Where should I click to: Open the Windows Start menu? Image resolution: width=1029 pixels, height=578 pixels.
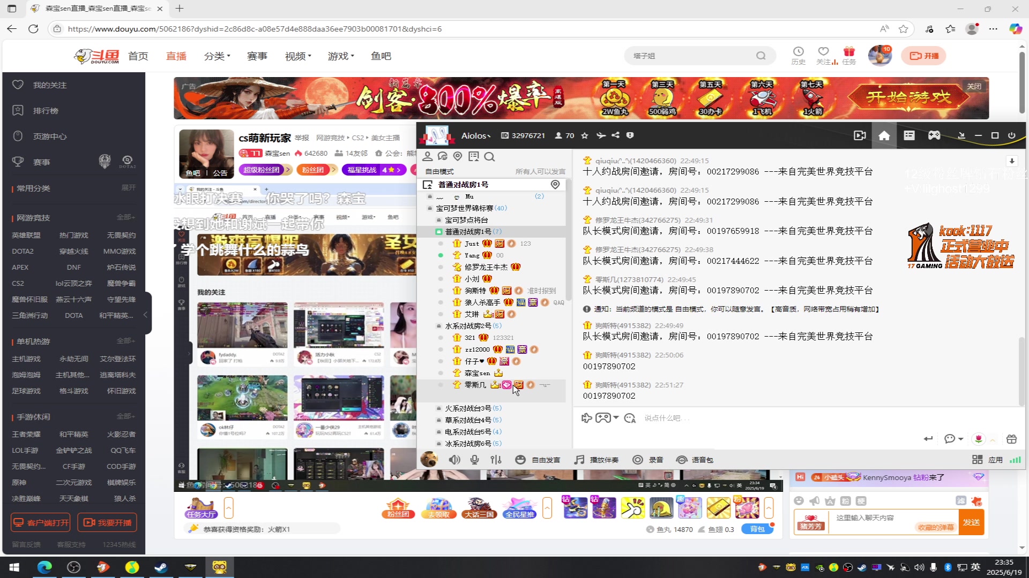(x=14, y=567)
